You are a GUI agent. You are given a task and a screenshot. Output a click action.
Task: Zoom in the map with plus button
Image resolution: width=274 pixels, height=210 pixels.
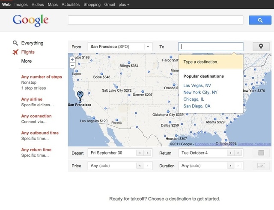click(x=72, y=59)
